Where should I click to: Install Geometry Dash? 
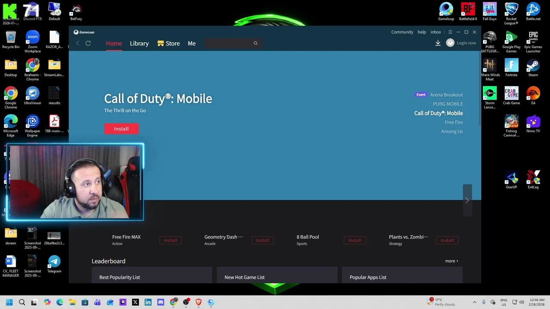(x=263, y=240)
